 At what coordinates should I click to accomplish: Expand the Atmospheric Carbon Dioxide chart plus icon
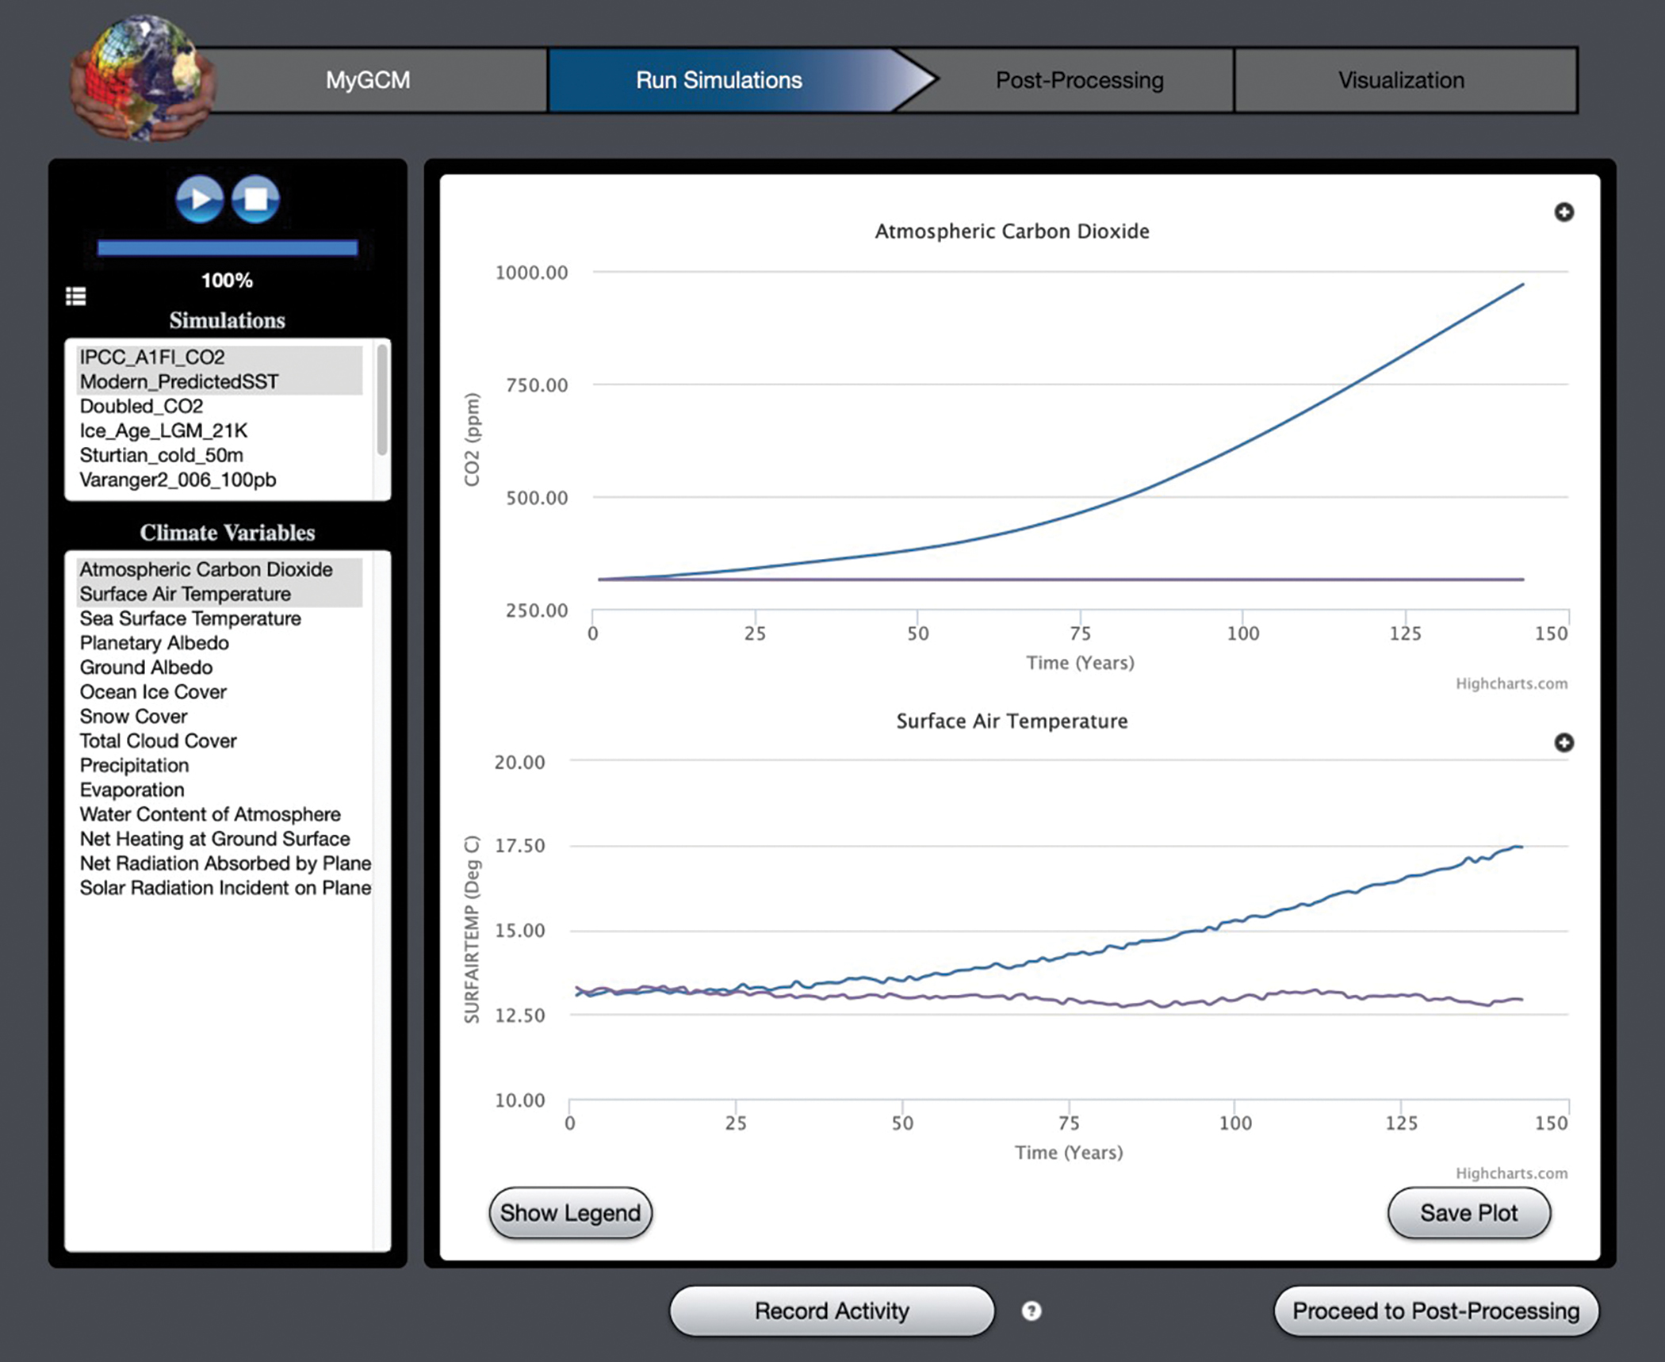click(x=1564, y=212)
